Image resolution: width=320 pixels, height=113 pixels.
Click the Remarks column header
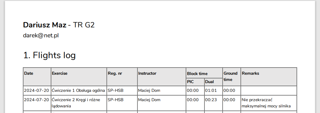point(269,77)
